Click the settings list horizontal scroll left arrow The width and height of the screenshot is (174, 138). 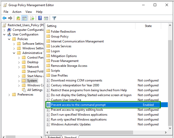point(48,132)
